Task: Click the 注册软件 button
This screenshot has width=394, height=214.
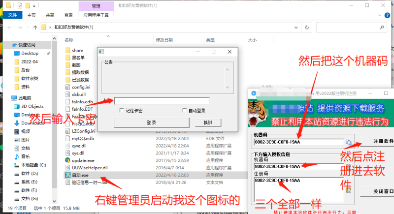Action: click(376, 141)
